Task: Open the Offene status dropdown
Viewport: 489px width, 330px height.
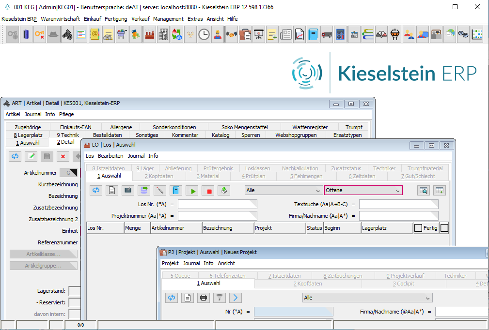Action: 363,191
